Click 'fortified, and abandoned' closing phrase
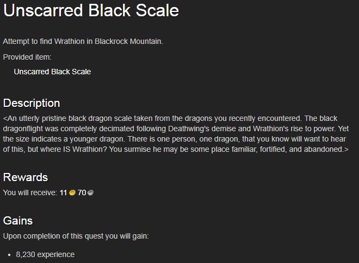Screen dimensions: 359x263 [x=301, y=149]
